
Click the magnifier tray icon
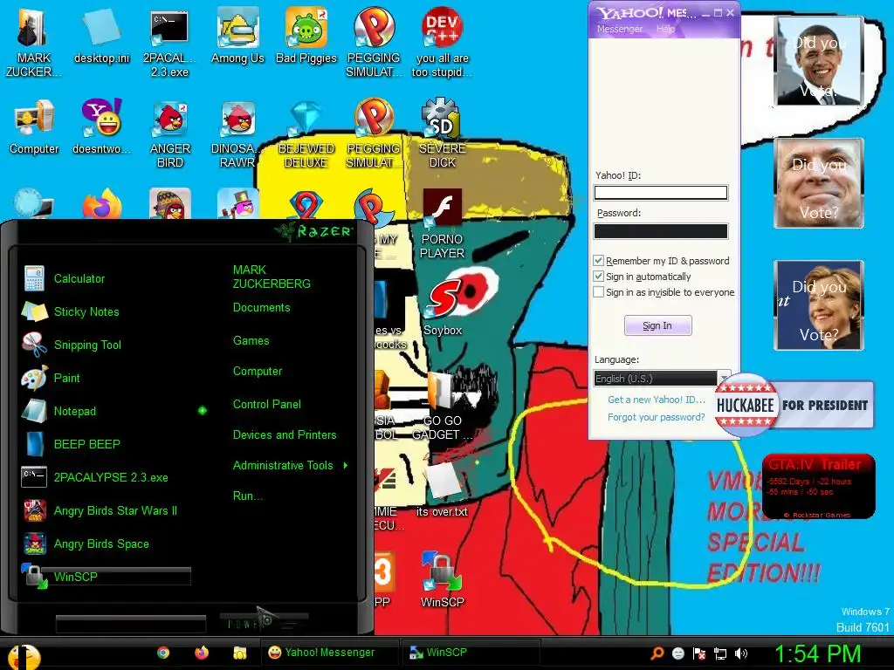657,653
